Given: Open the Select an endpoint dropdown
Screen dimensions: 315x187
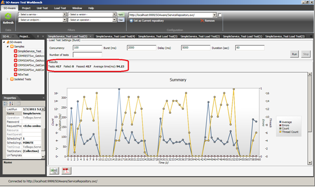Looking at the screenshot, I should tap(64, 20).
